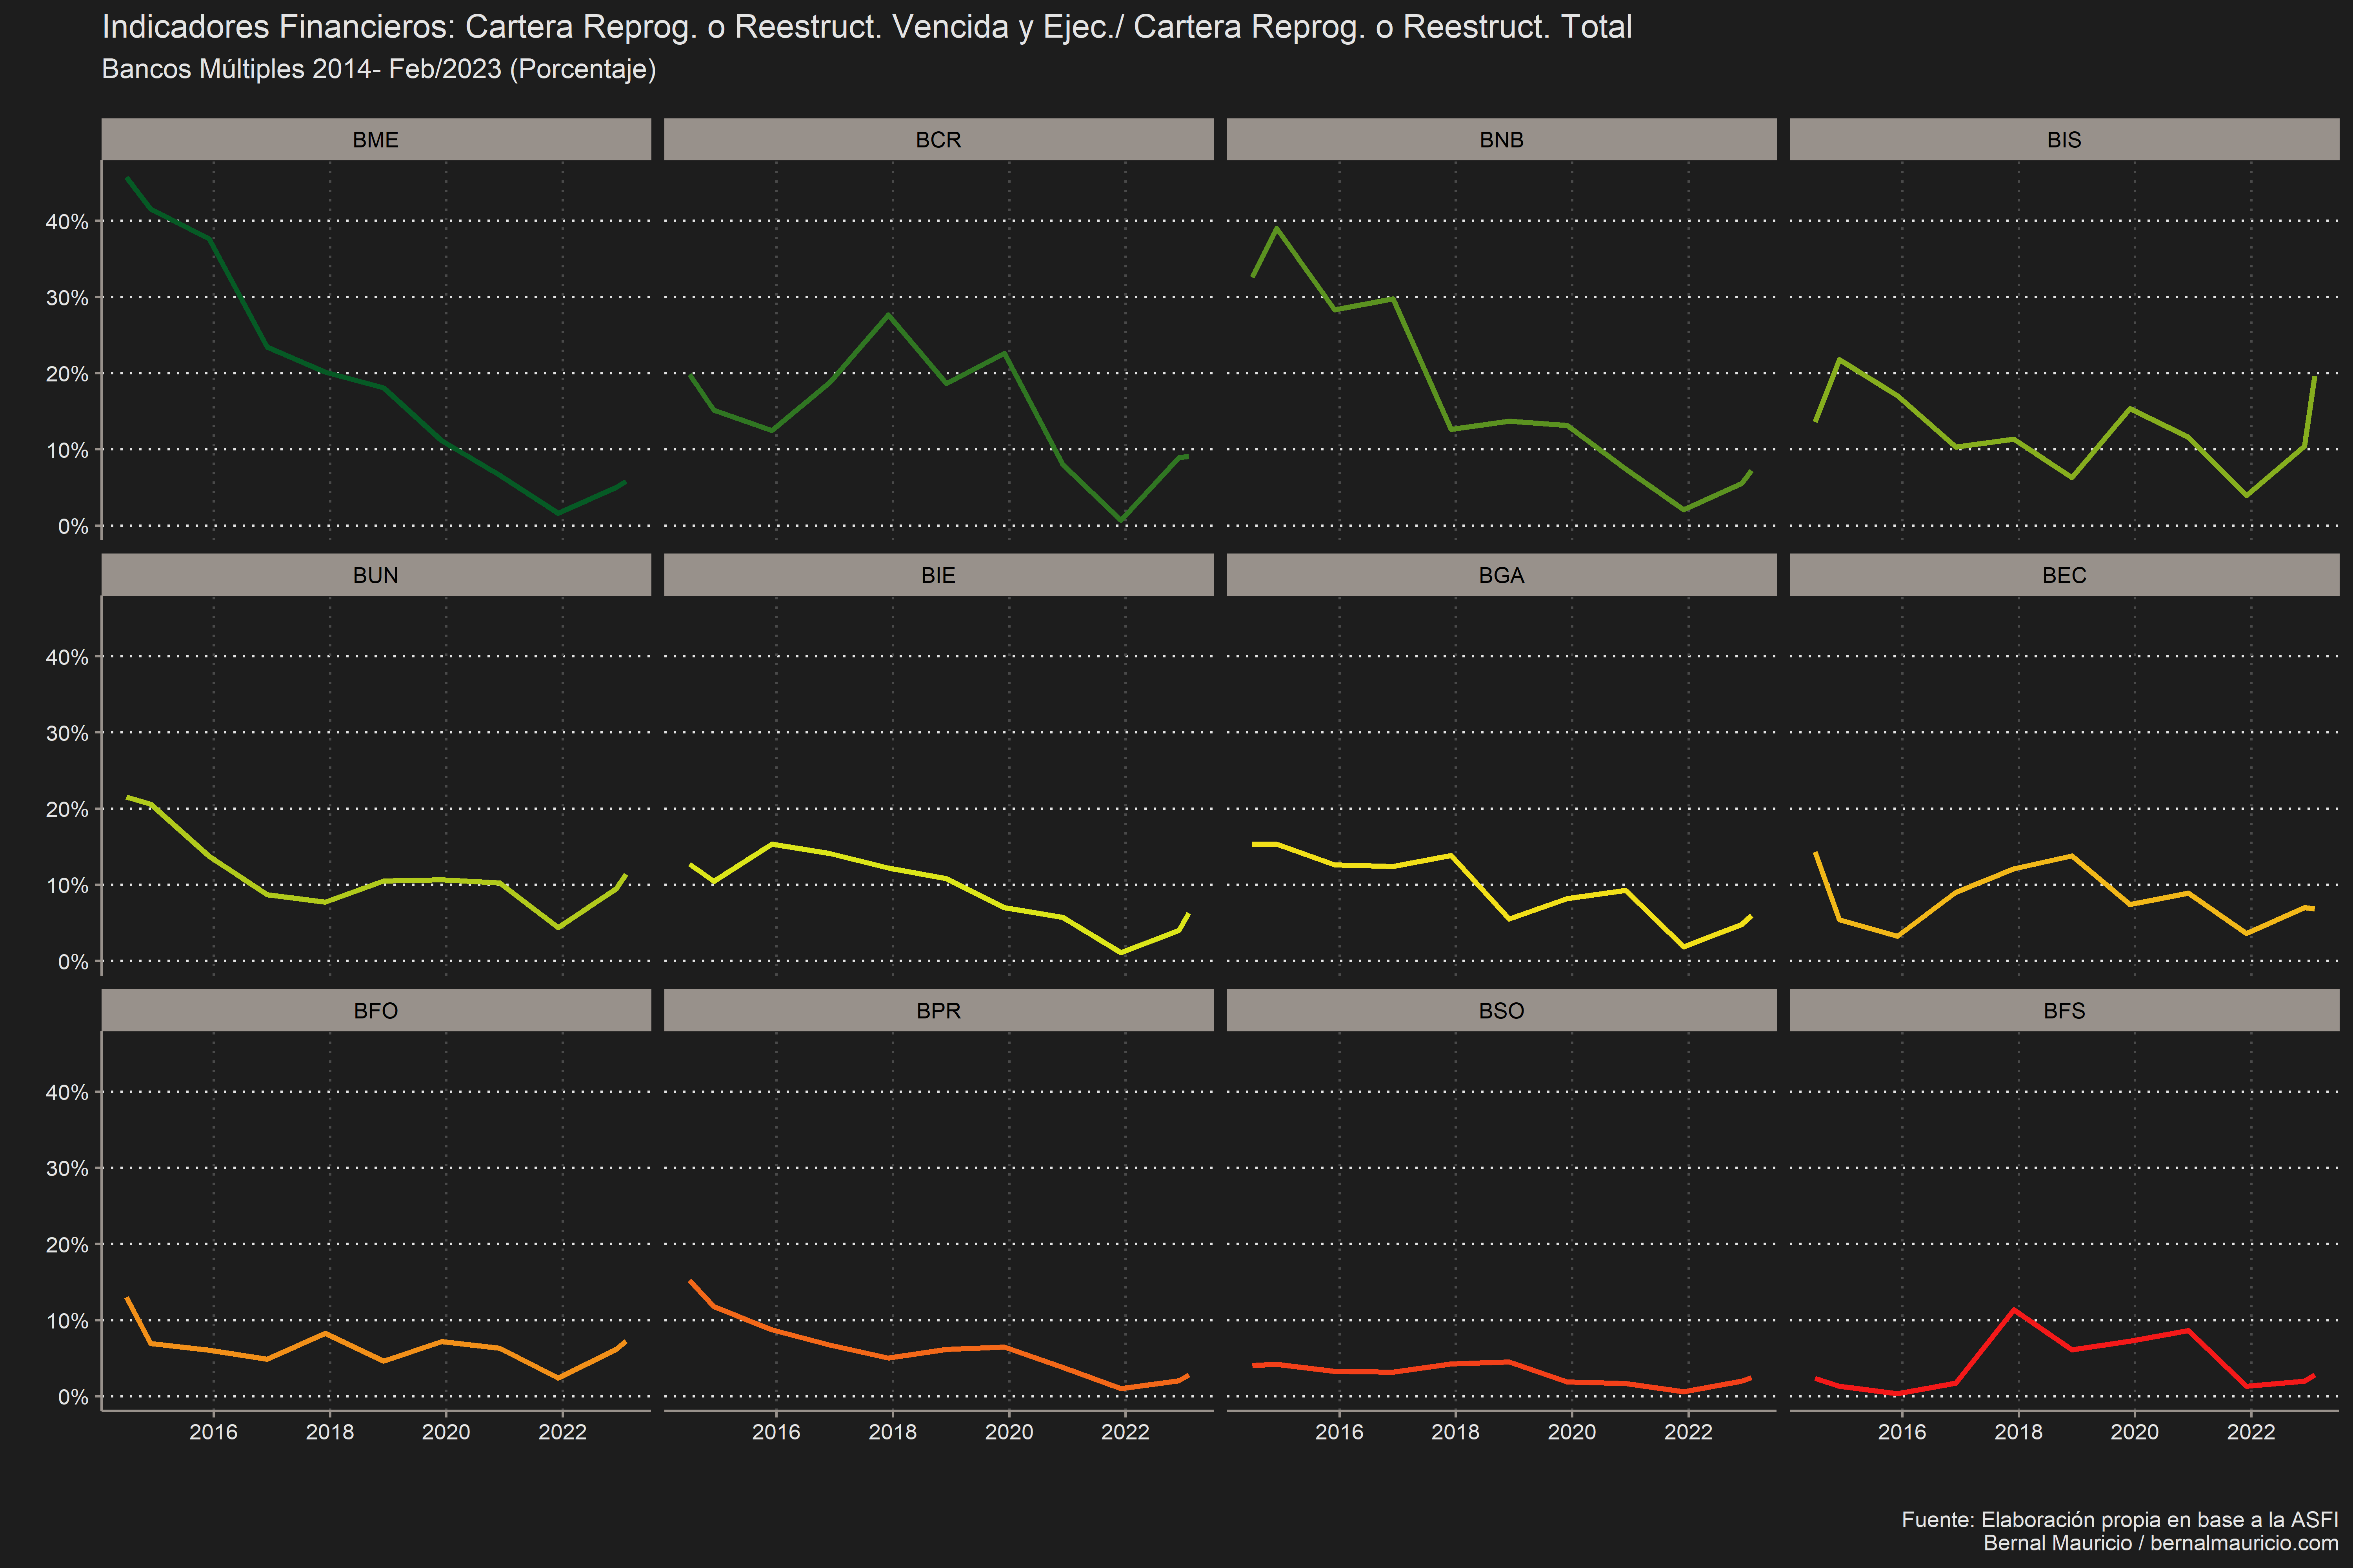Click the BIS line final spike in 2023

(x=2314, y=378)
